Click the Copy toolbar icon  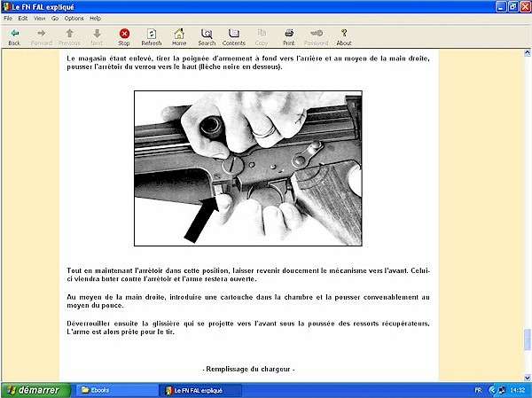coord(262,34)
